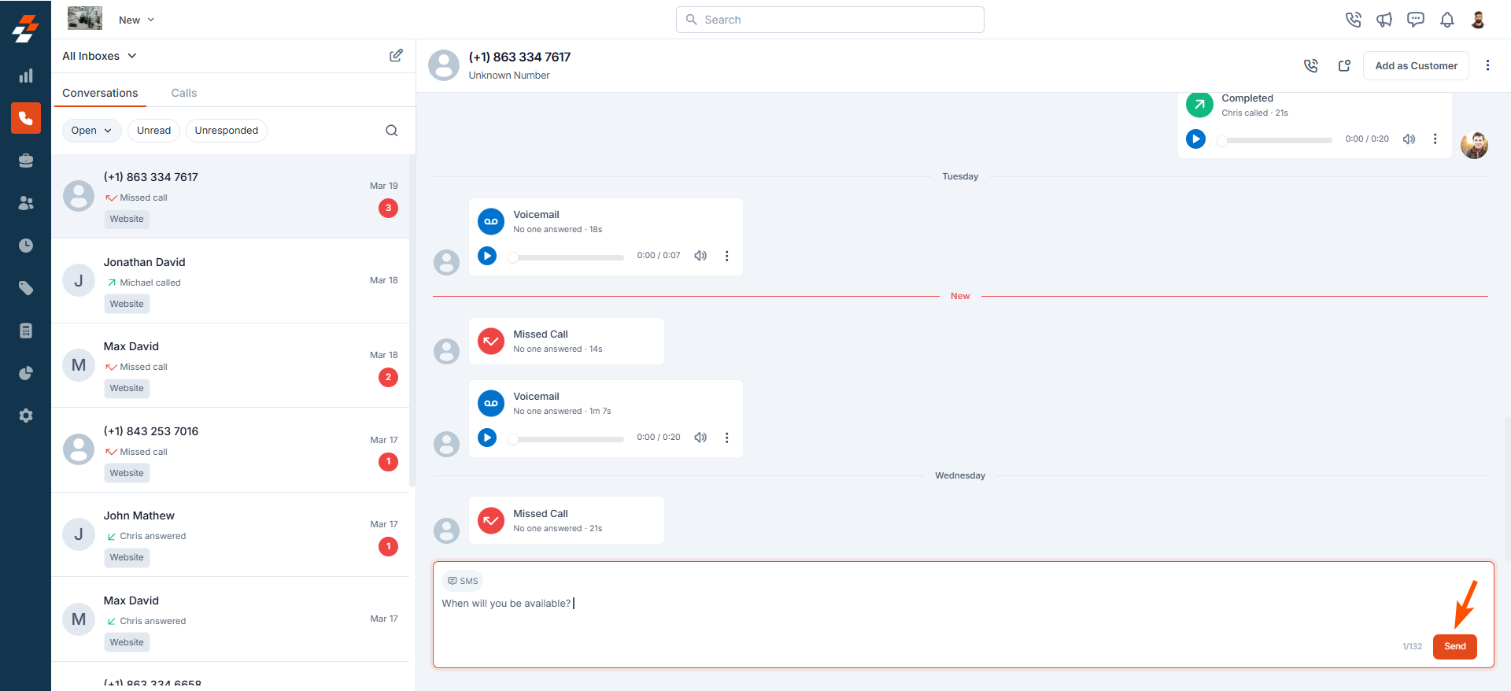Screen dimensions: 1511x691
Task: Open the (+1) 843 253 7016 conversation
Action: coord(230,450)
